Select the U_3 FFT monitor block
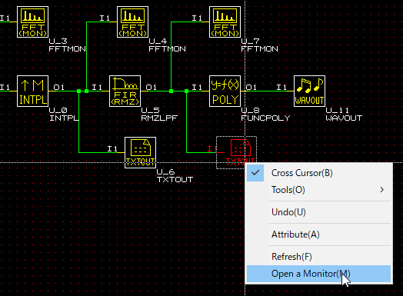 click(32, 22)
